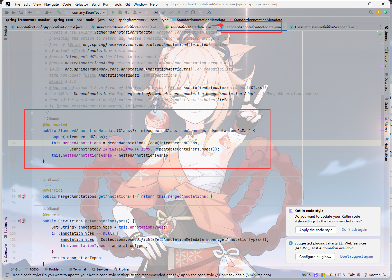Viewport: 392px width, 280px height.
Task: Change the UTF-8 file encoding selector
Action: tap(340, 275)
